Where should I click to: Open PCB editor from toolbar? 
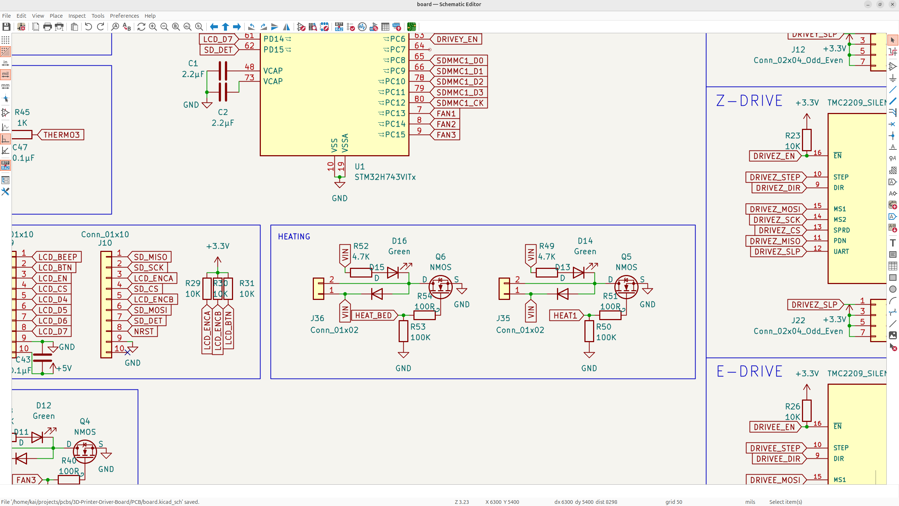[x=412, y=27]
